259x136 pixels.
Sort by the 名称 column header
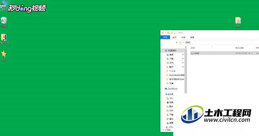click(193, 48)
